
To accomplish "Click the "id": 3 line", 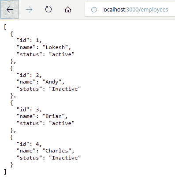I will pos(29,110).
